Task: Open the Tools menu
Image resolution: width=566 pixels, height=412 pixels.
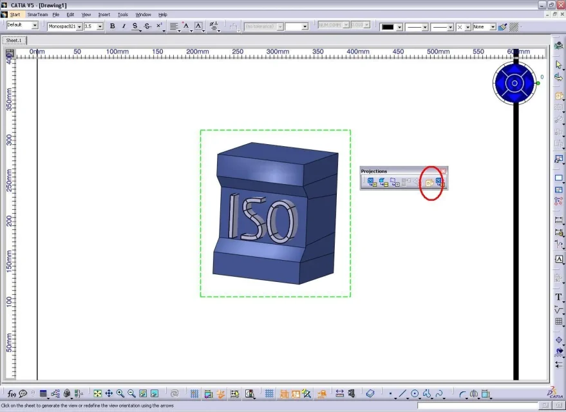Action: pos(123,14)
